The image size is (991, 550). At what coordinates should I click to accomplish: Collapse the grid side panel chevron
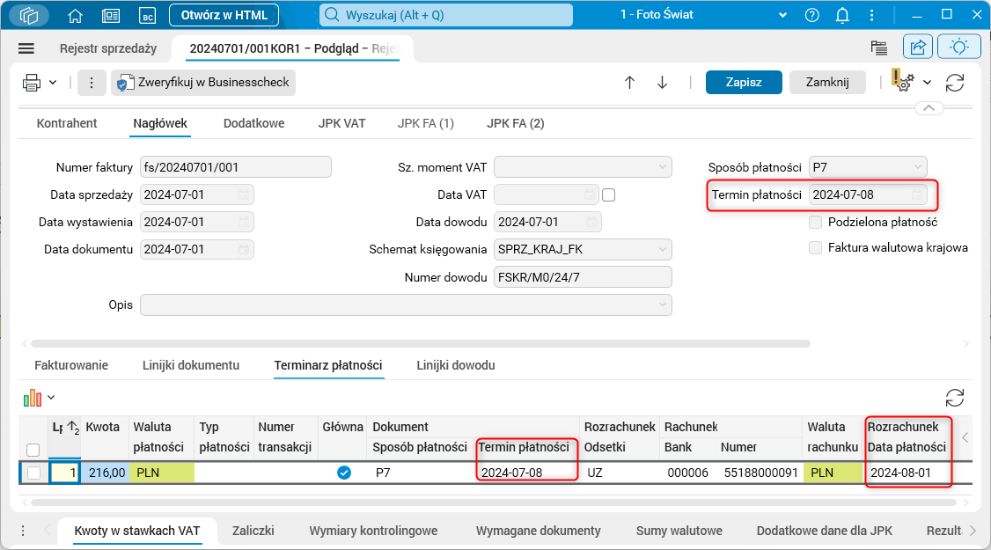[965, 437]
